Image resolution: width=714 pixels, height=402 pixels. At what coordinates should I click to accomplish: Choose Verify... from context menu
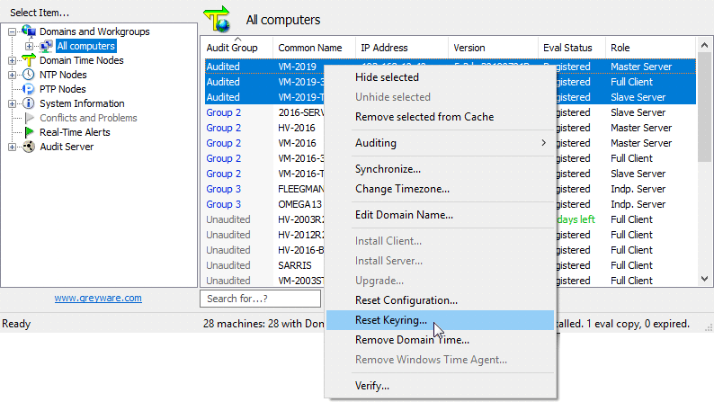point(440,386)
